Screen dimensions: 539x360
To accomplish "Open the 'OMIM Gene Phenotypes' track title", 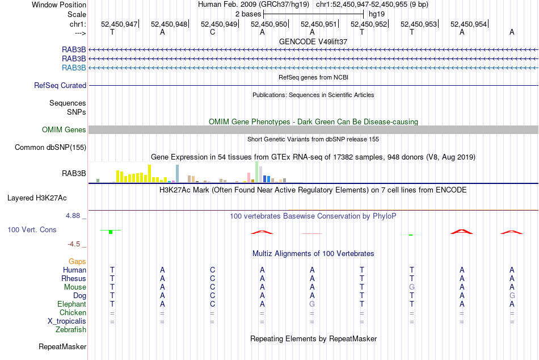I will pyautogui.click(x=313, y=122).
